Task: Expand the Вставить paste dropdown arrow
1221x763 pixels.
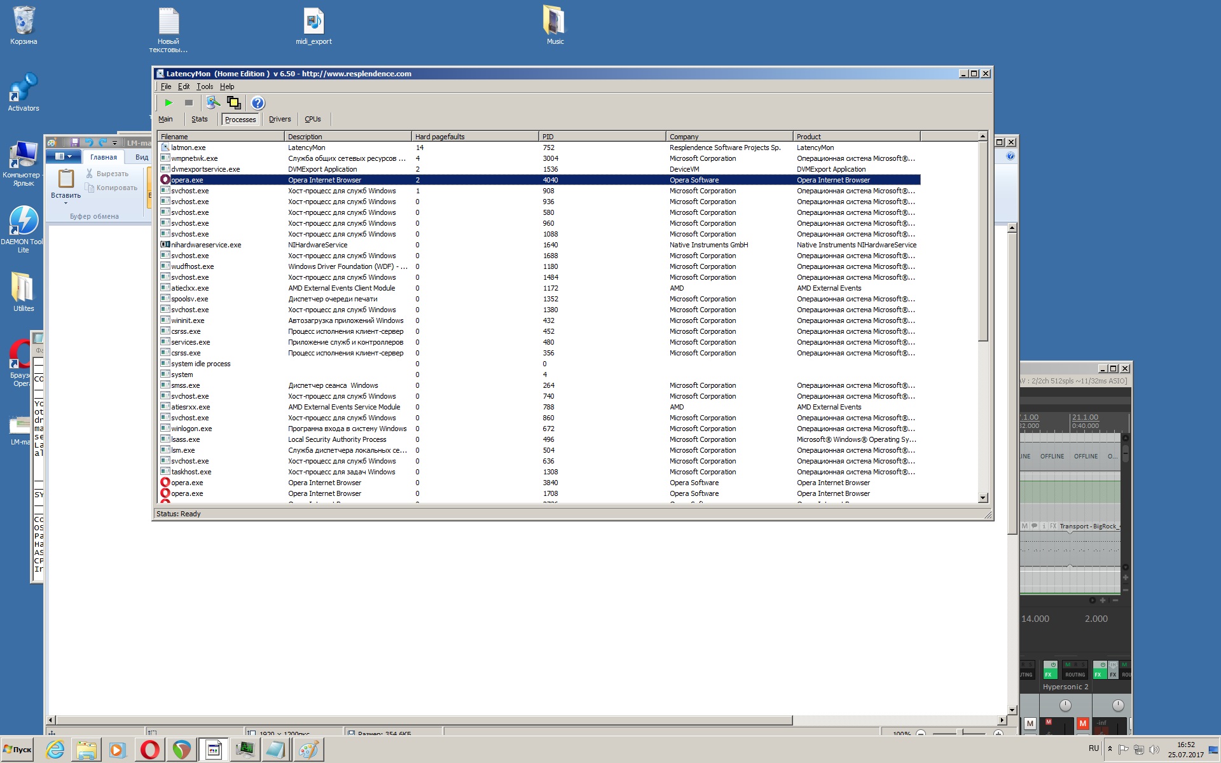Action: click(66, 203)
